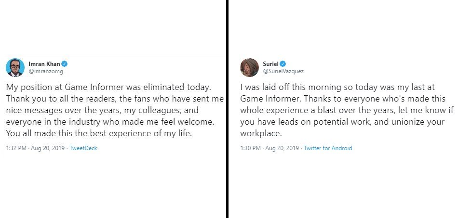
Task: Click Suriel's Aug 20, 2019 date
Action: 282,148
